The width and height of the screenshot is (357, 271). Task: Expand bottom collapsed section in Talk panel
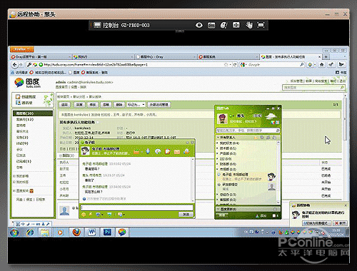pos(248,209)
